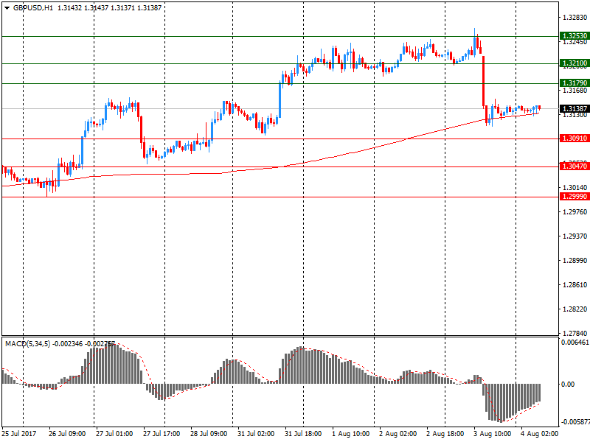Click the 1 Aug 10:00 time label
Screen dimensions: 590x442
click(351, 433)
